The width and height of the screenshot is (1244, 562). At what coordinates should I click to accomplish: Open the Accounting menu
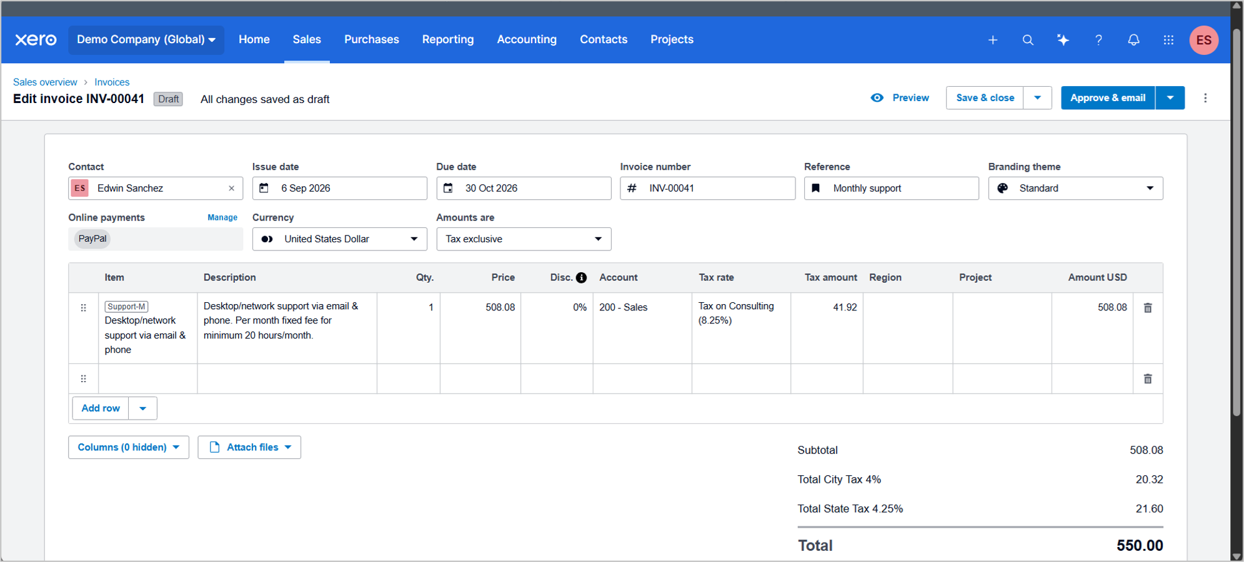(x=527, y=39)
